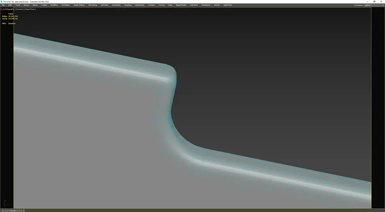Open the Arnold menu
This screenshot has width=385, height=212.
217,5
